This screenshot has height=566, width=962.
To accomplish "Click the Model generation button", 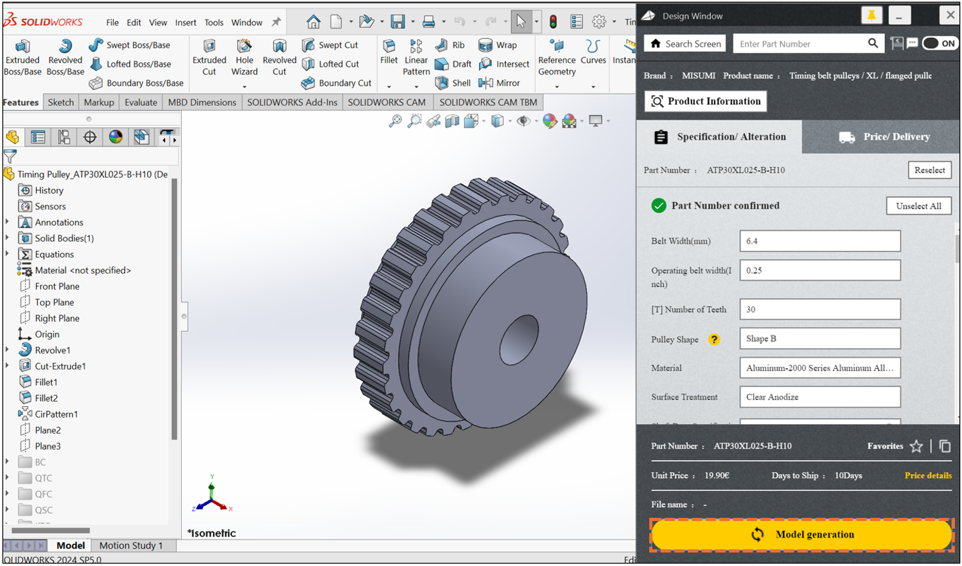I will (x=801, y=535).
